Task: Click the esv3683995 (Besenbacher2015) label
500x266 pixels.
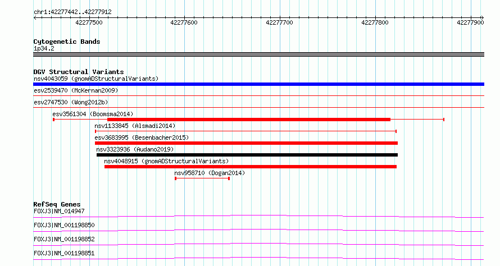Action: pyautogui.click(x=142, y=137)
